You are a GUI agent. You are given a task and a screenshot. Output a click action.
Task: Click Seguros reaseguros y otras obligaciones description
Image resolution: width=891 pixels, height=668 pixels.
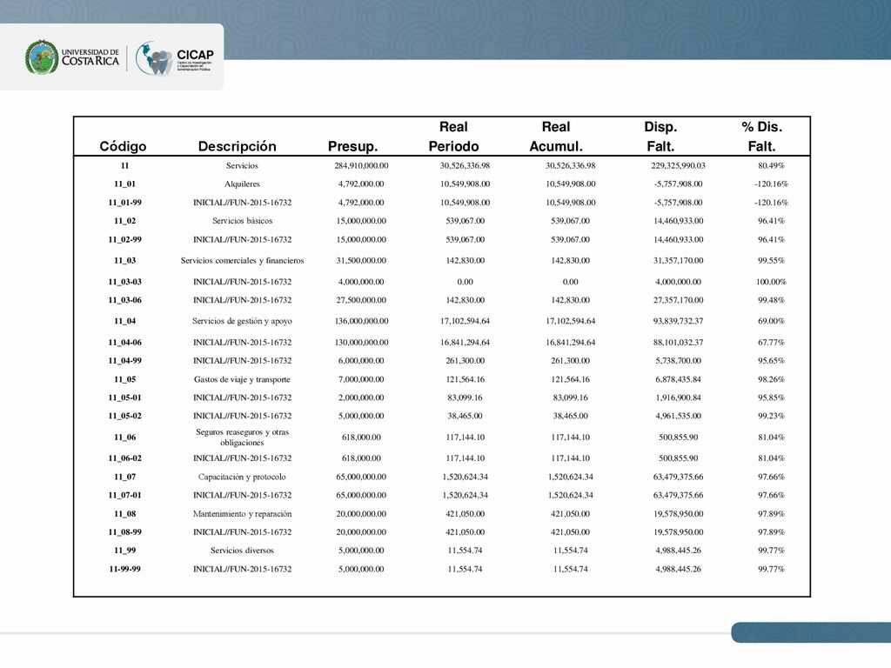242,438
